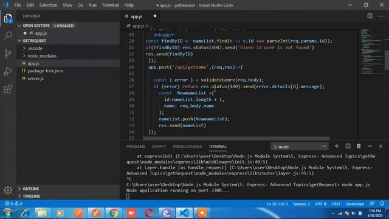Open the Extensions view

pos(8,89)
